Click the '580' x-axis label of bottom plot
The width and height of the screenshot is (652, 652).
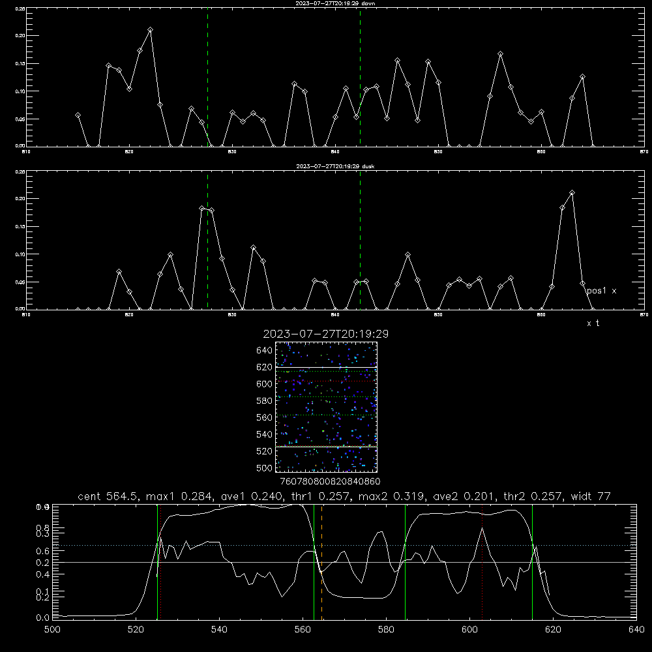[386, 630]
